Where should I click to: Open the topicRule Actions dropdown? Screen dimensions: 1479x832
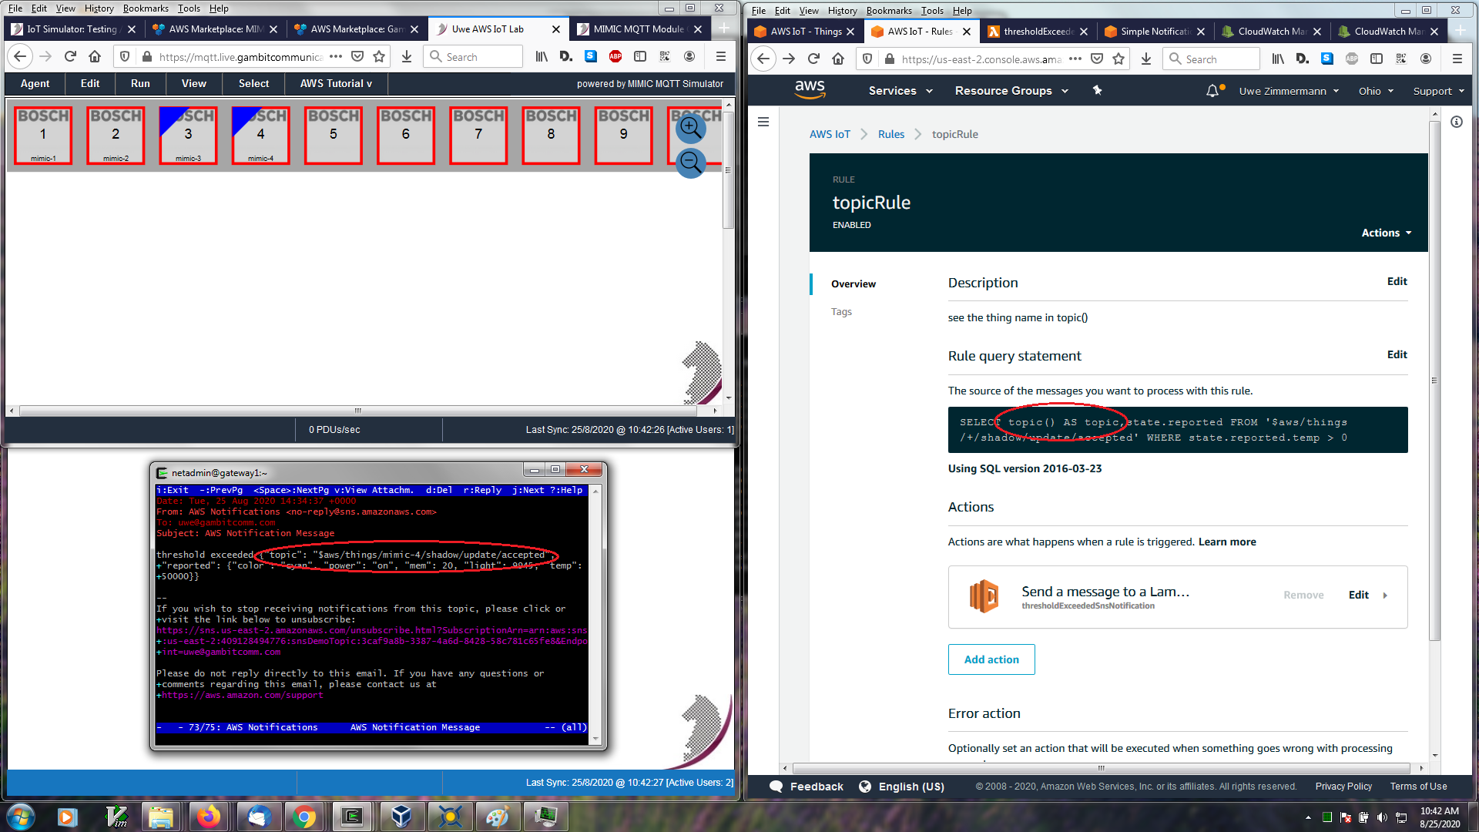pyautogui.click(x=1386, y=233)
